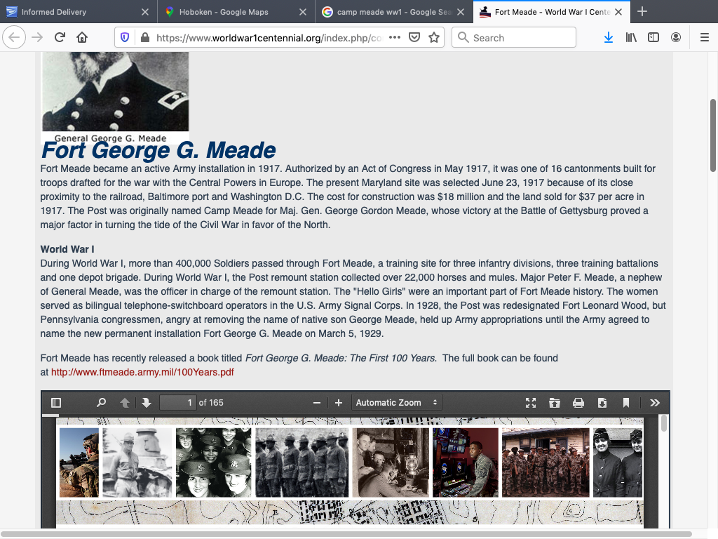Click the PDF page number field
The height and width of the screenshot is (539, 718).
coord(177,403)
